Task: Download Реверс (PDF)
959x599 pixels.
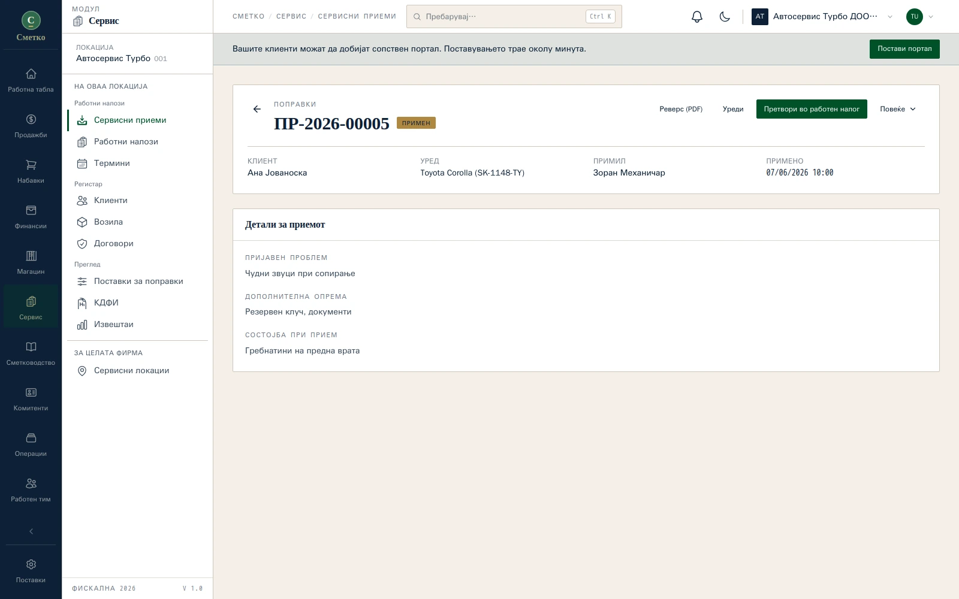Action: pyautogui.click(x=681, y=109)
